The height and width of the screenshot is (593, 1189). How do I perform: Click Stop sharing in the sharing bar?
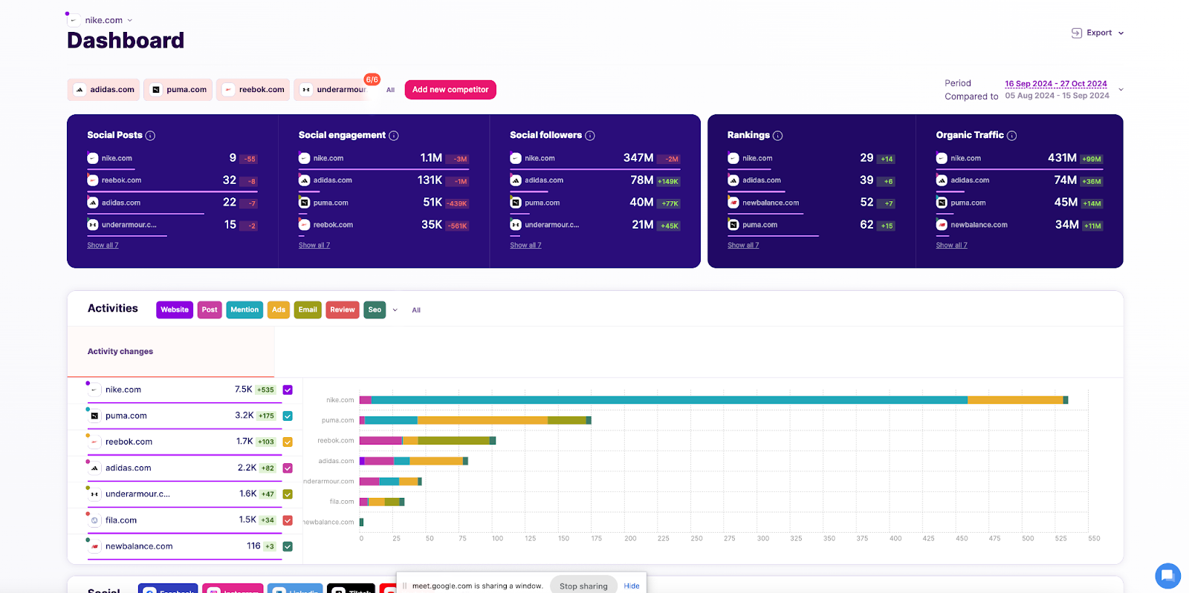(x=583, y=586)
